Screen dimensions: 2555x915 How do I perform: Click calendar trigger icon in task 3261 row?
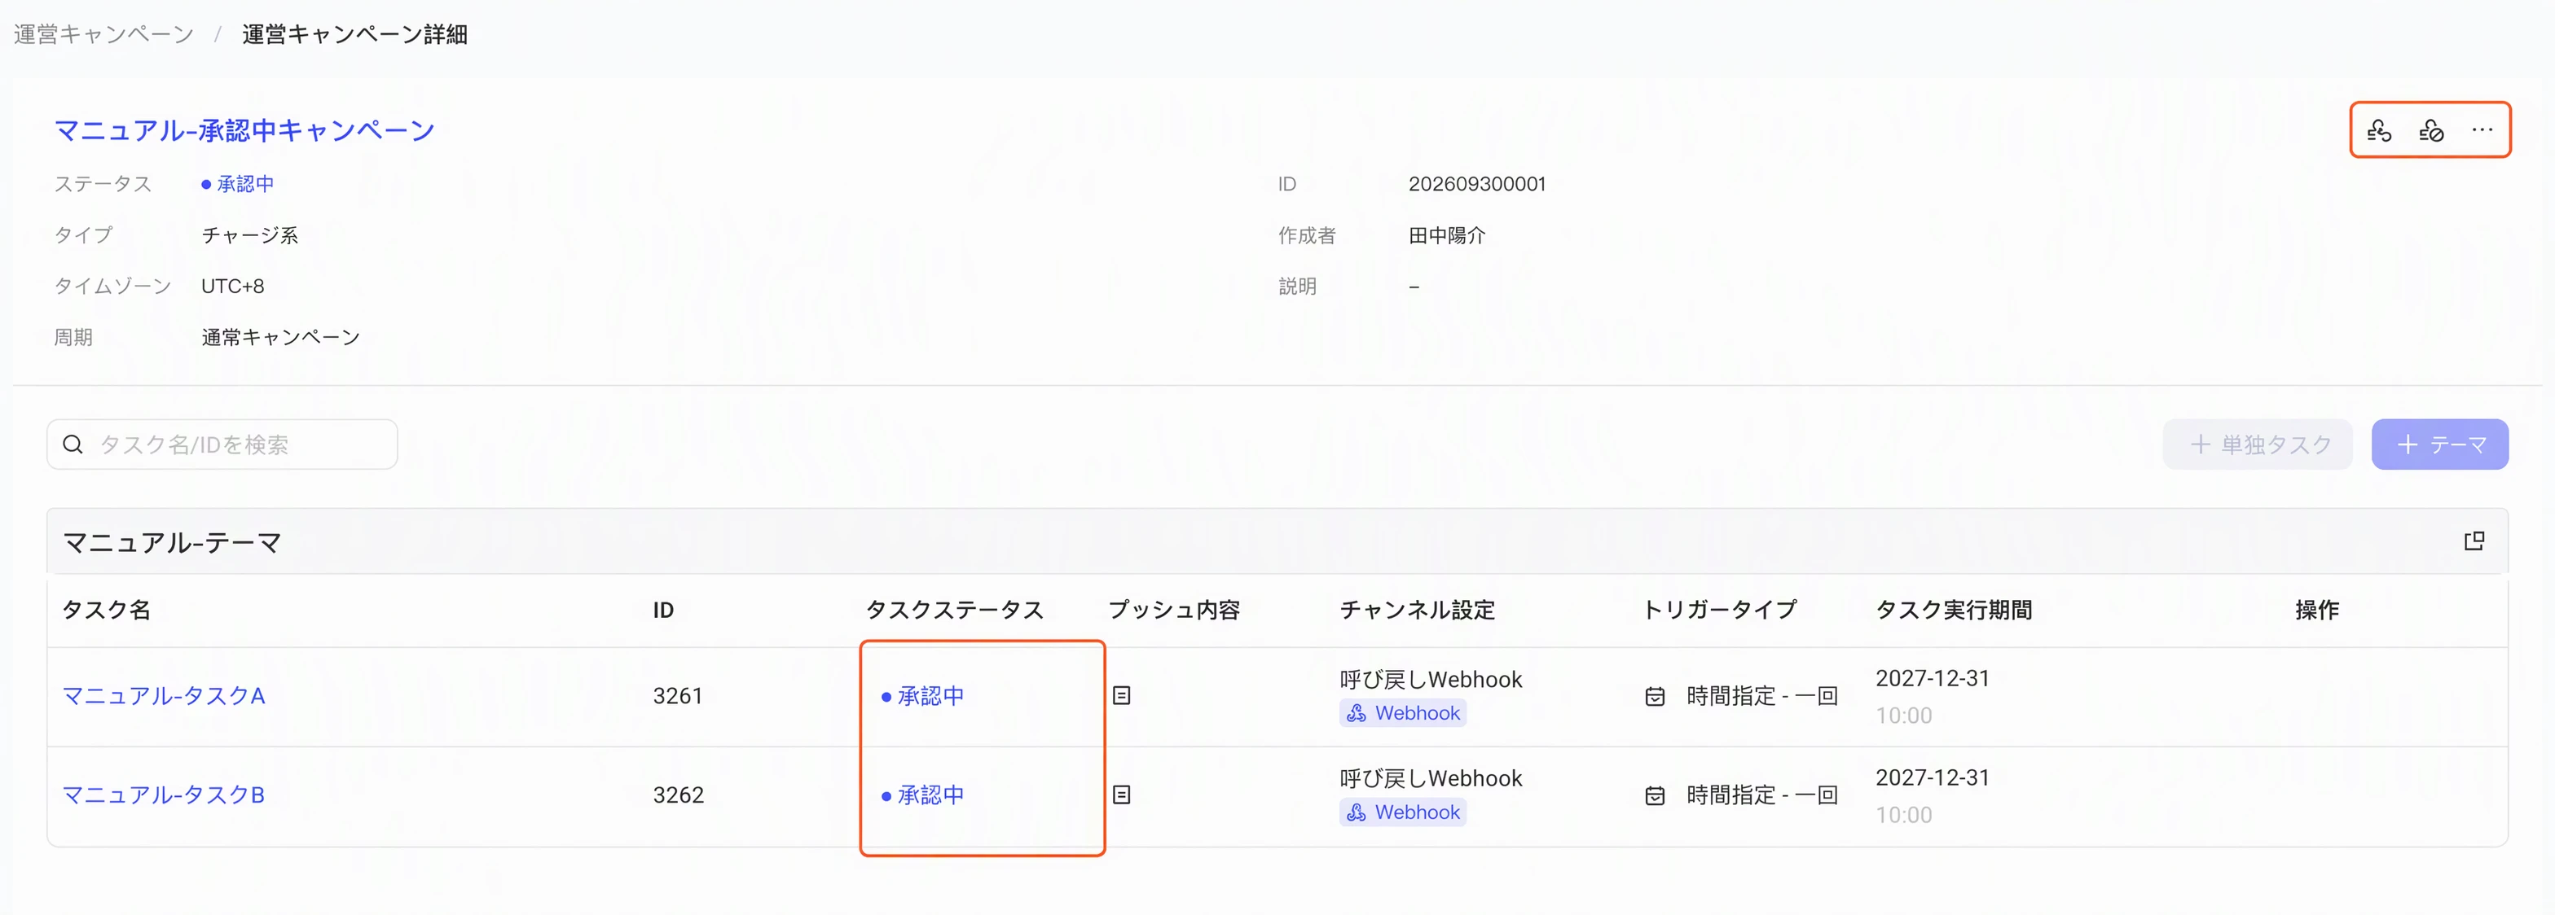click(1655, 697)
